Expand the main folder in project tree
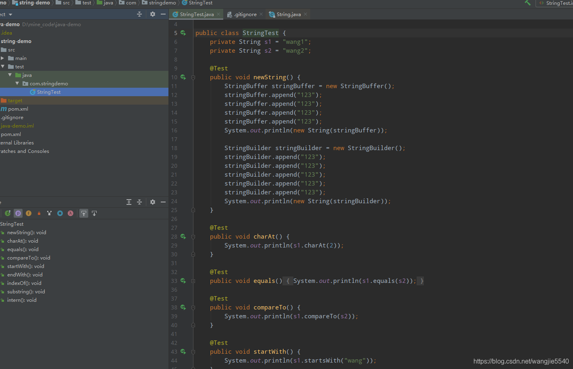The image size is (573, 369). coord(3,58)
